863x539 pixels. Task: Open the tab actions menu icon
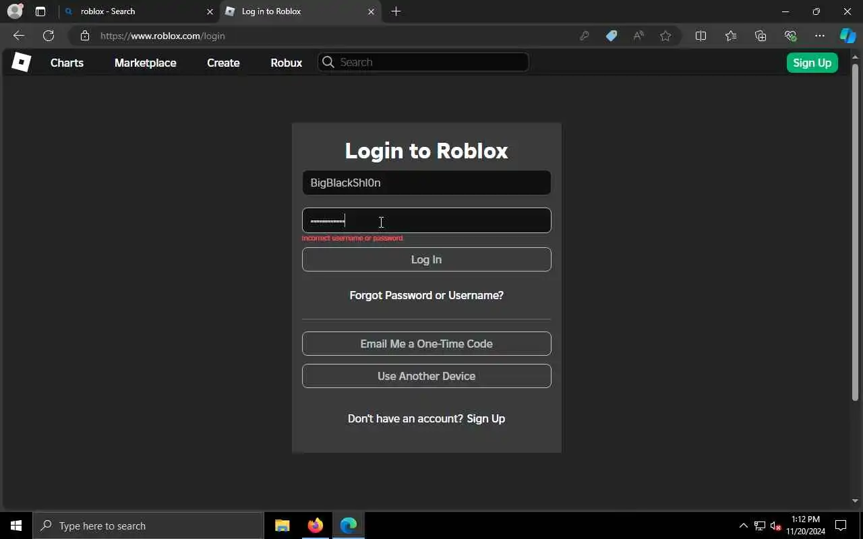coord(40,11)
